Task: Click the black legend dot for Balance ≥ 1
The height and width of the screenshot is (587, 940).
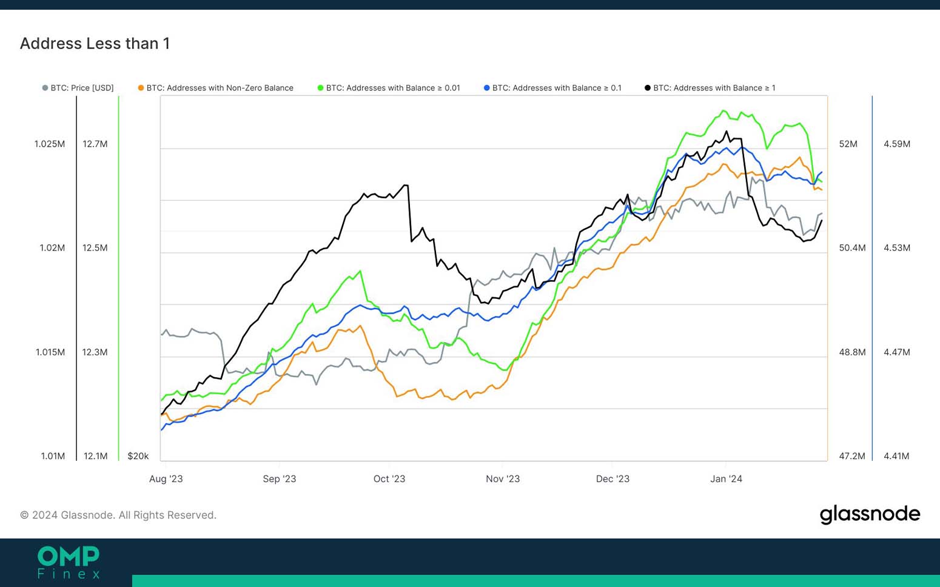Action: click(648, 88)
